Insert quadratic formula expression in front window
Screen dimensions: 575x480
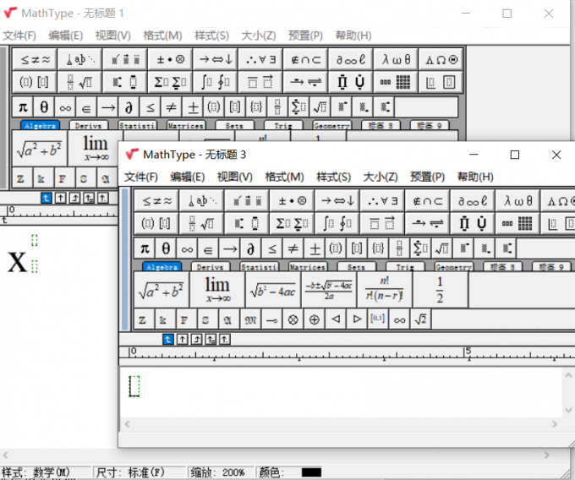click(329, 290)
